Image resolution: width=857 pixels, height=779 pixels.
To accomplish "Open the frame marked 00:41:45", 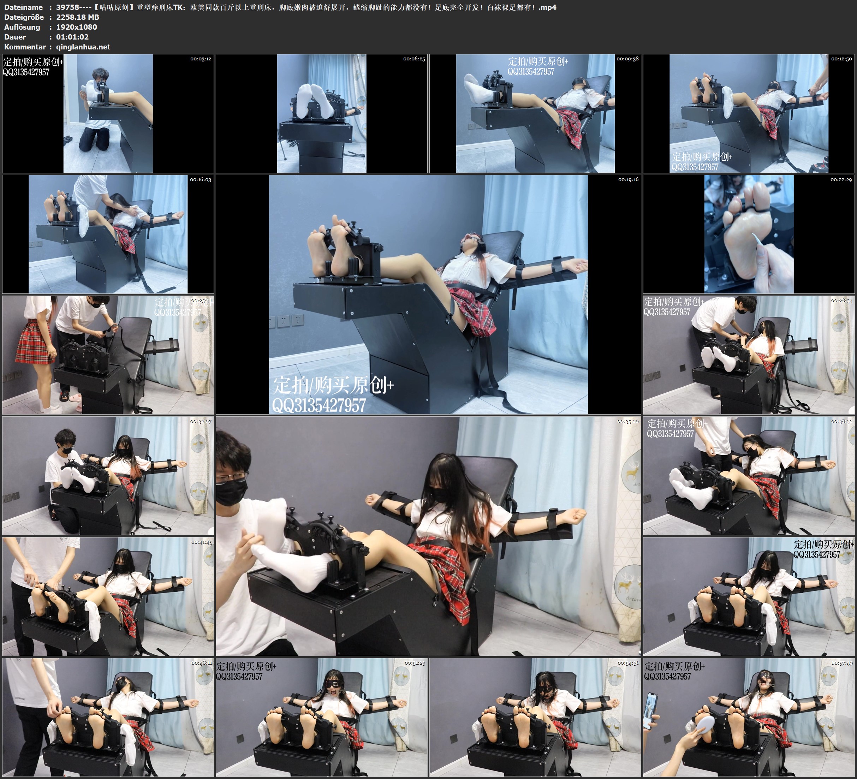I will pos(108,596).
